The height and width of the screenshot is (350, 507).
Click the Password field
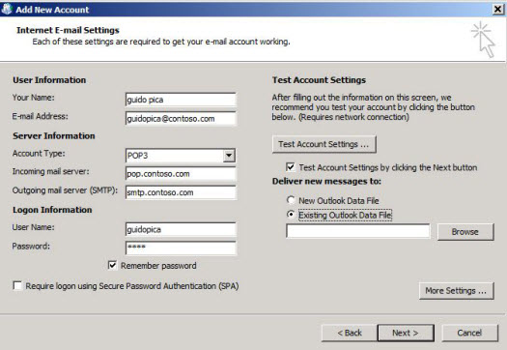[x=181, y=248]
